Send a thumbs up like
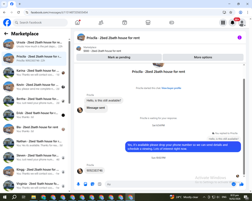252x201 pixels. coord(241,184)
